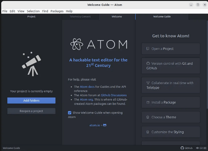Click Git (0) label in status bar

[x=203, y=148]
